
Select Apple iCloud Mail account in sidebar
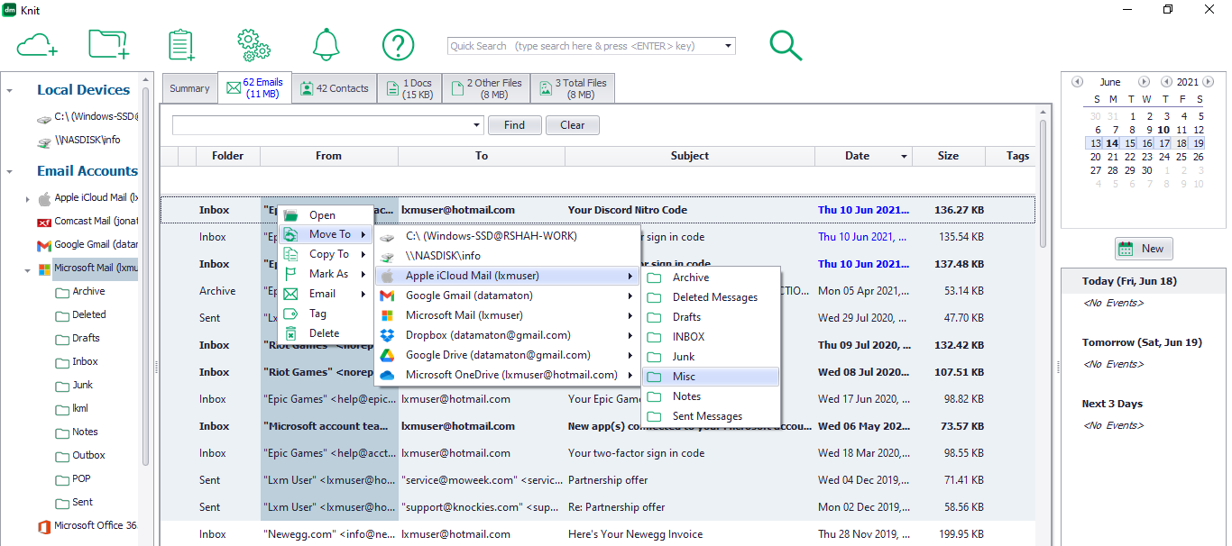click(87, 197)
